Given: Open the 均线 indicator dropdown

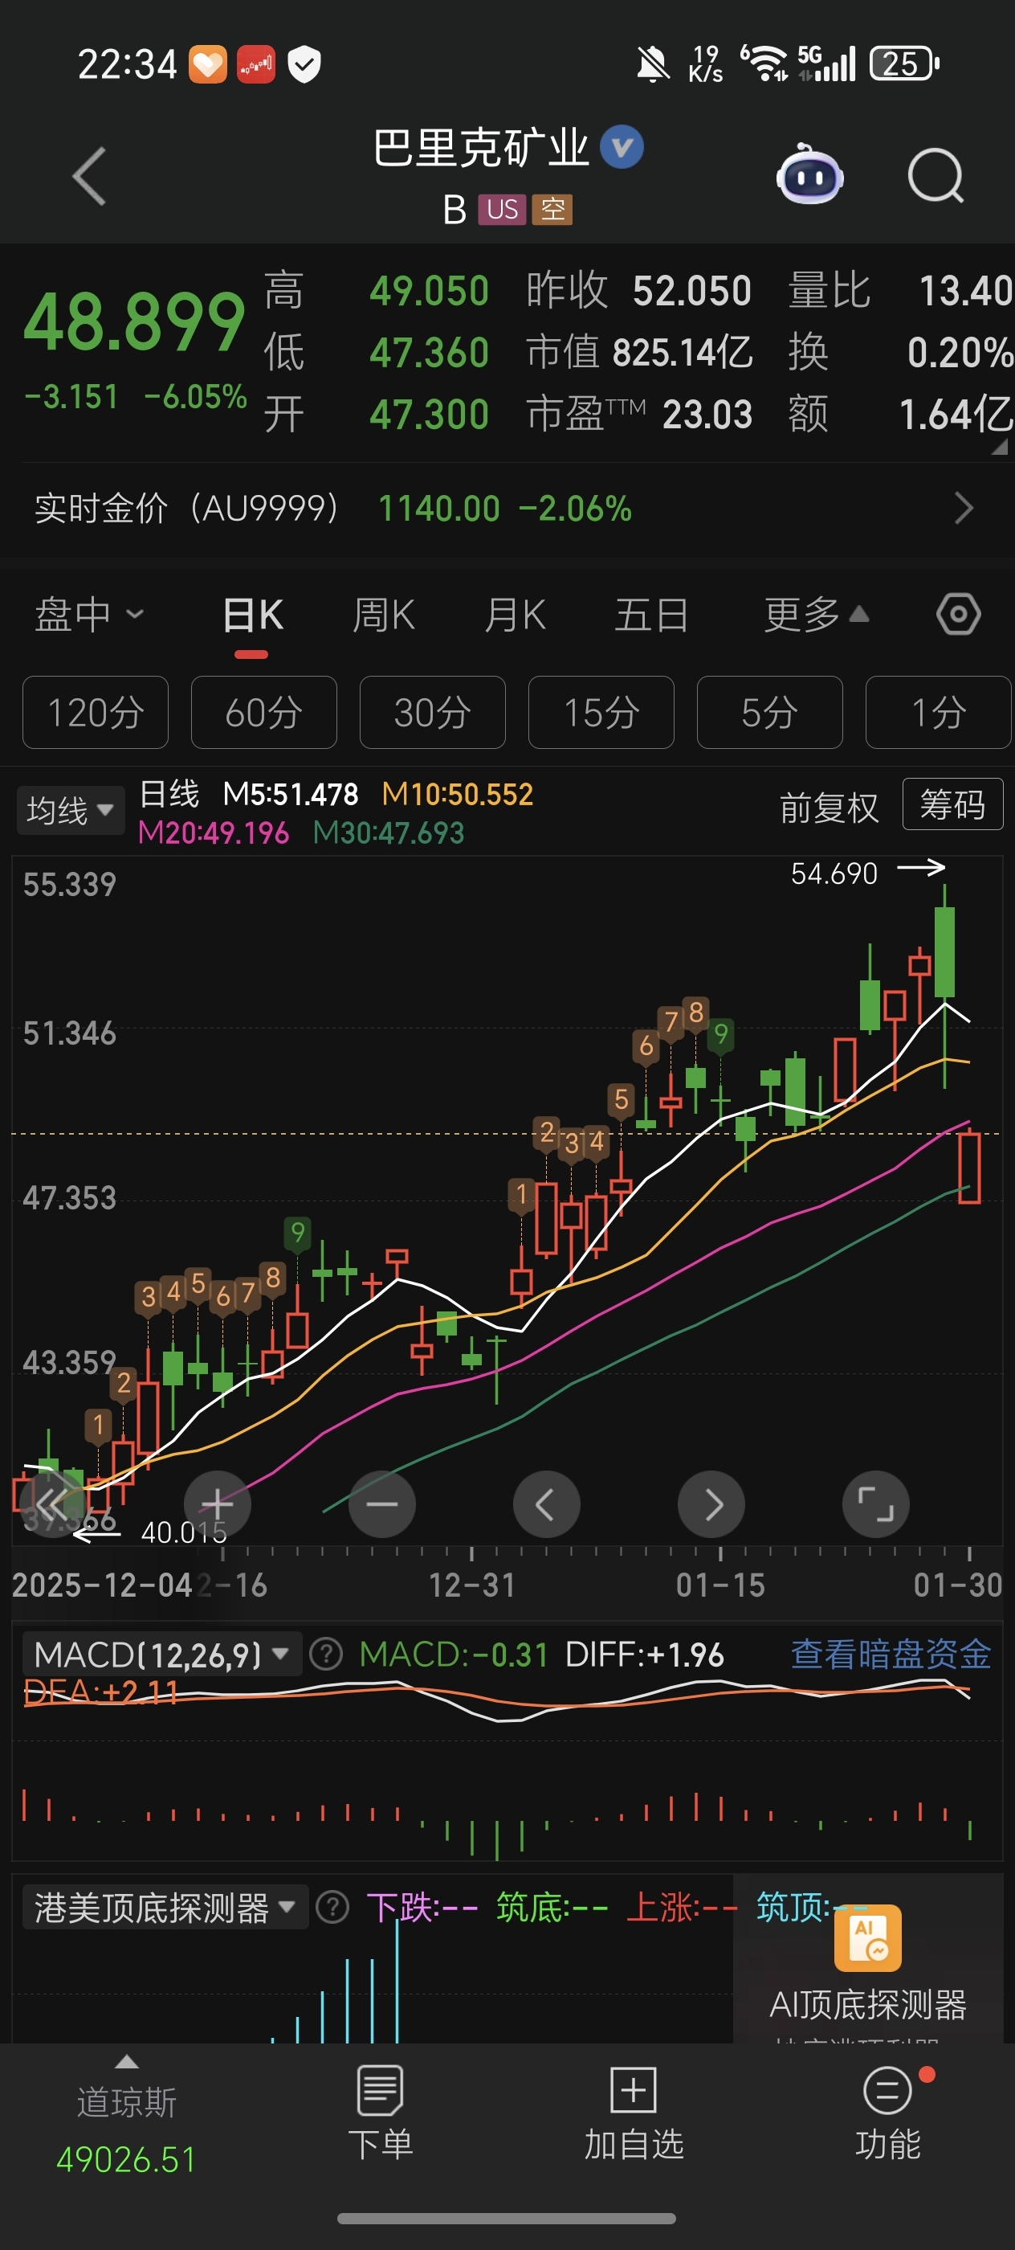Looking at the screenshot, I should pyautogui.click(x=70, y=811).
